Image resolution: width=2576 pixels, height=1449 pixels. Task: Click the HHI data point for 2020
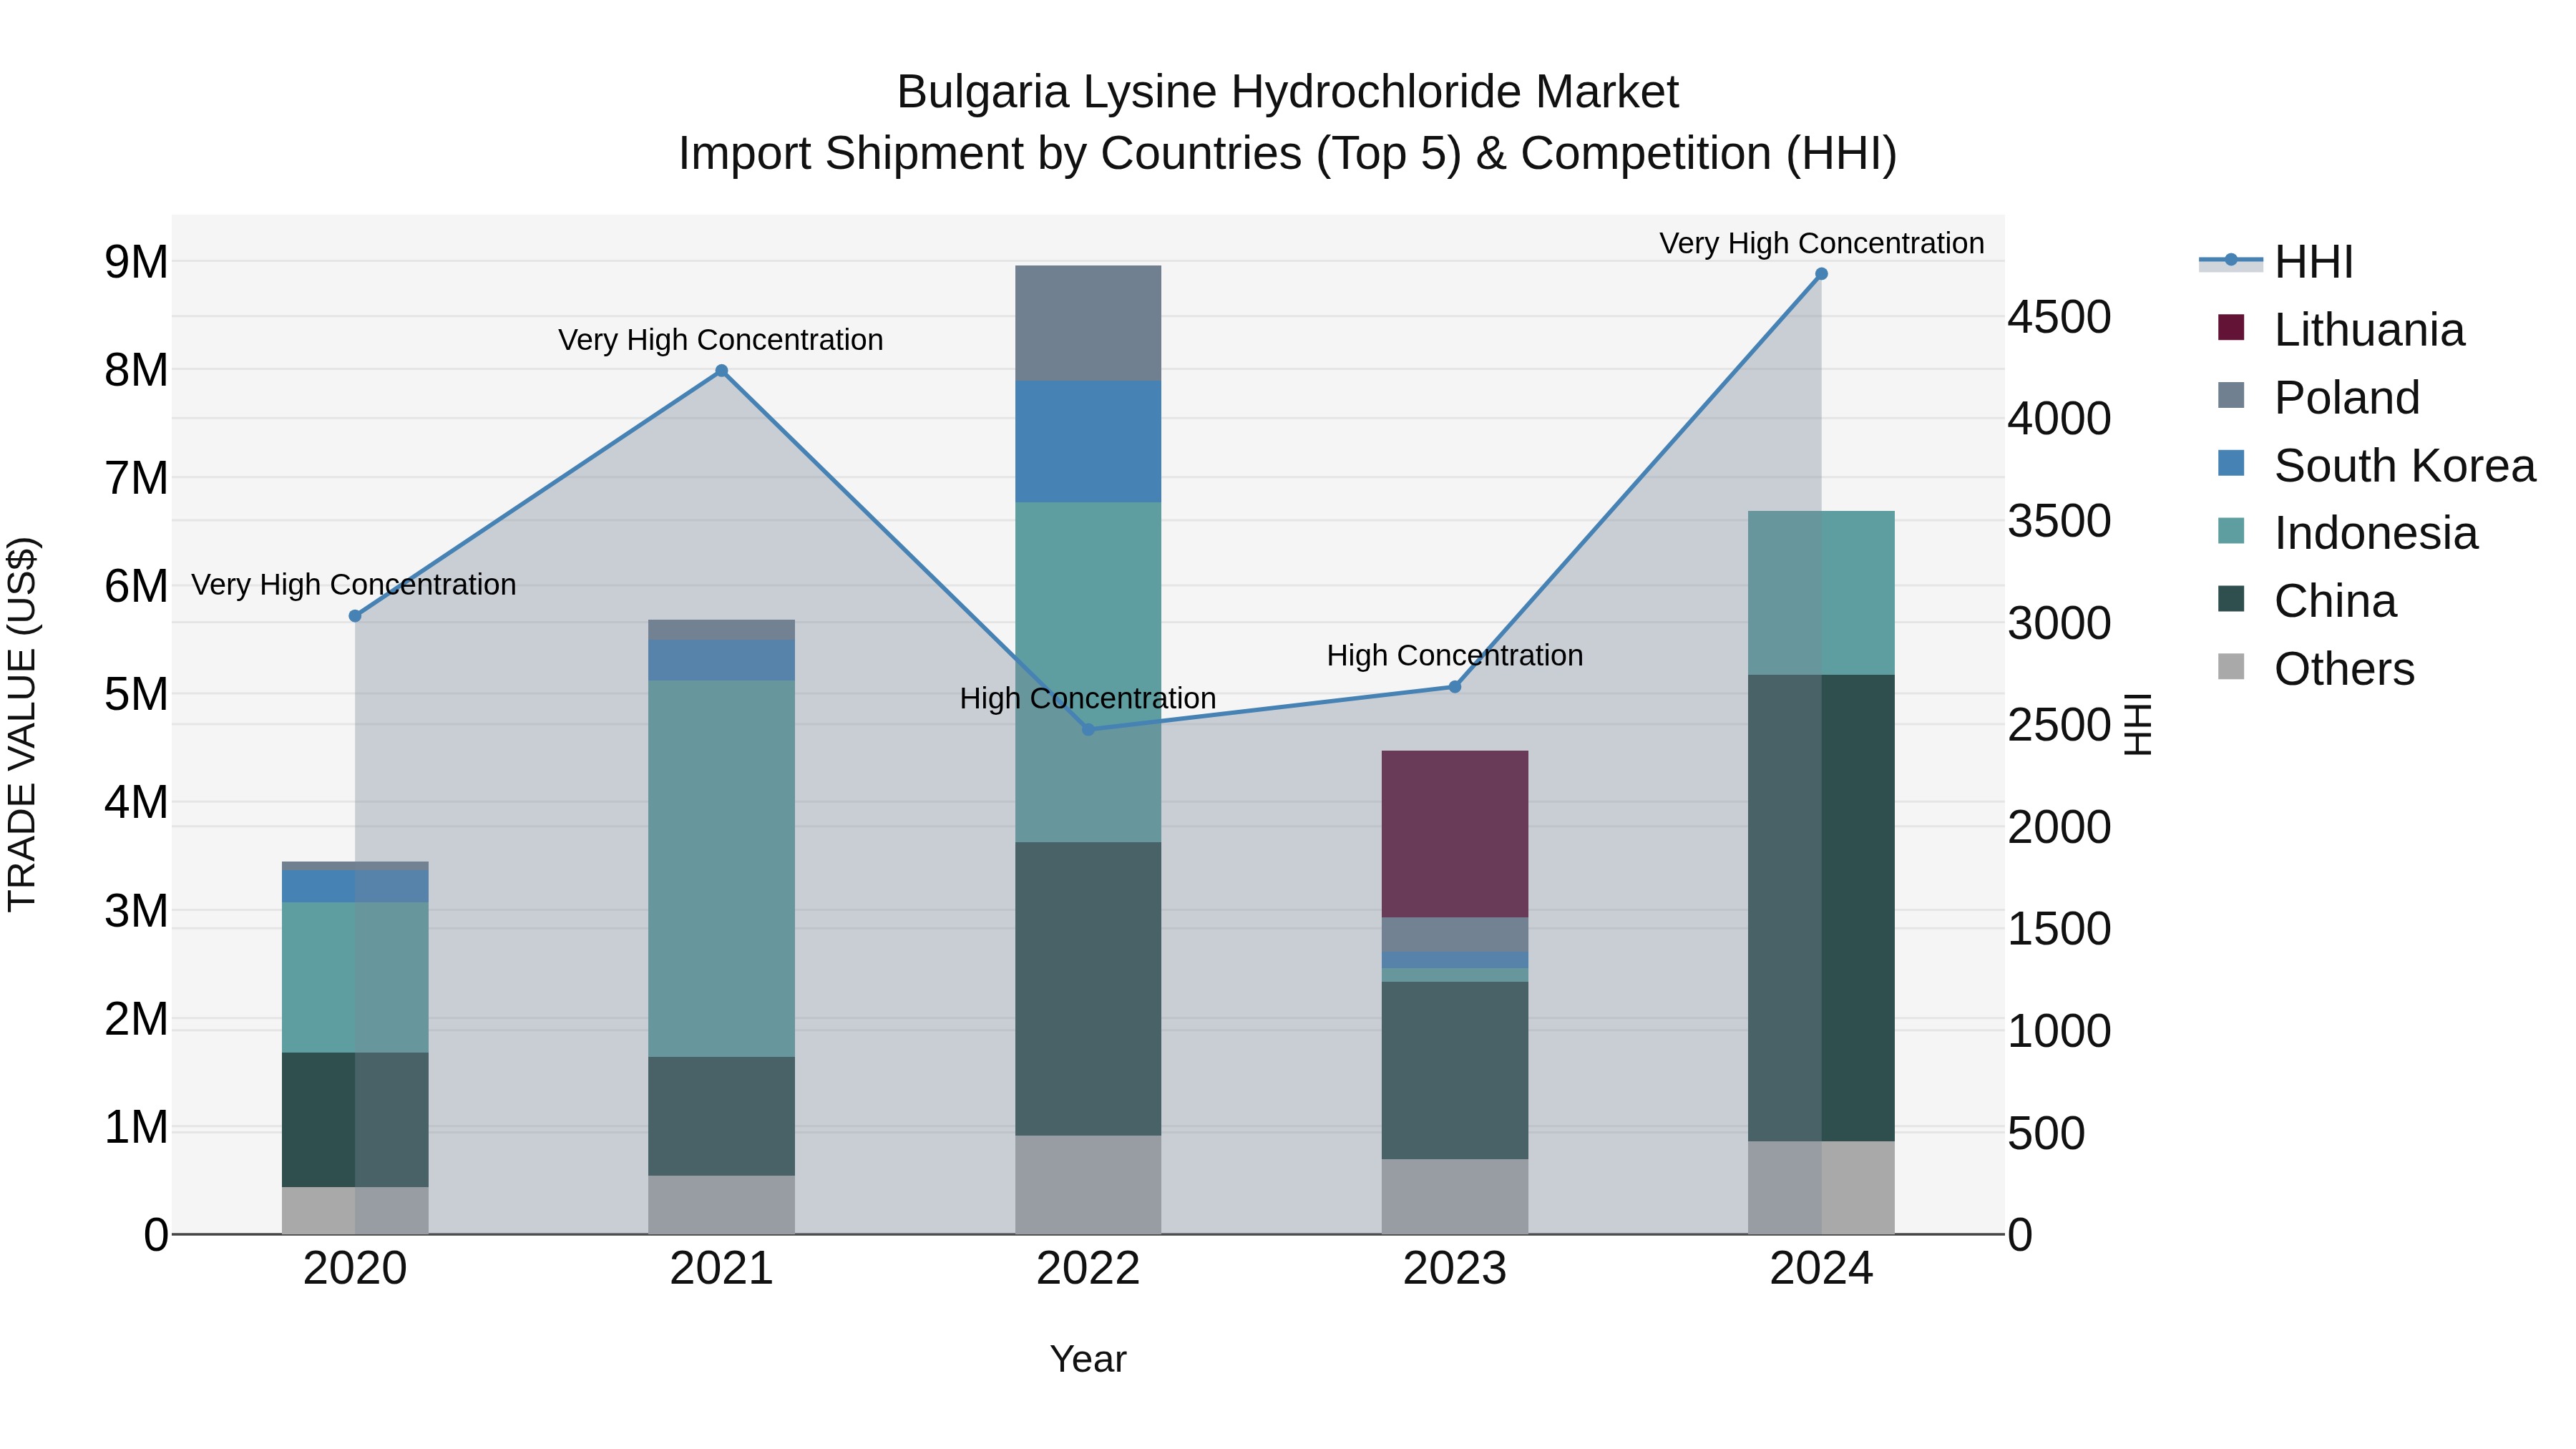tap(355, 616)
